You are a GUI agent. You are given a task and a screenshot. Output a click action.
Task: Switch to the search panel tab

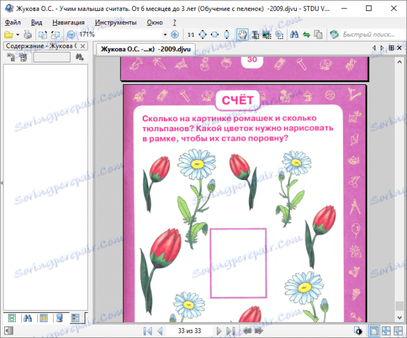point(27,318)
